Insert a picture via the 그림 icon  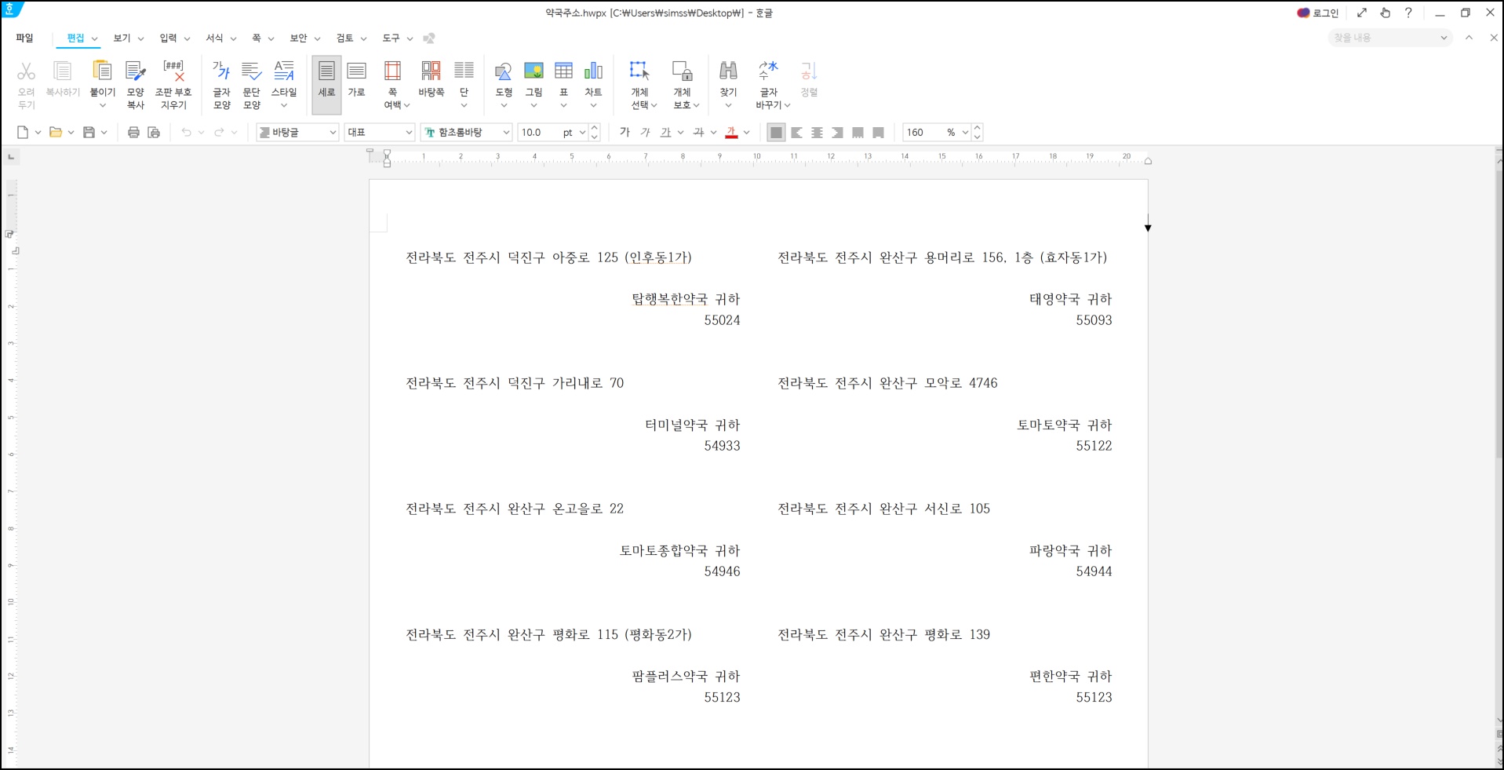534,78
